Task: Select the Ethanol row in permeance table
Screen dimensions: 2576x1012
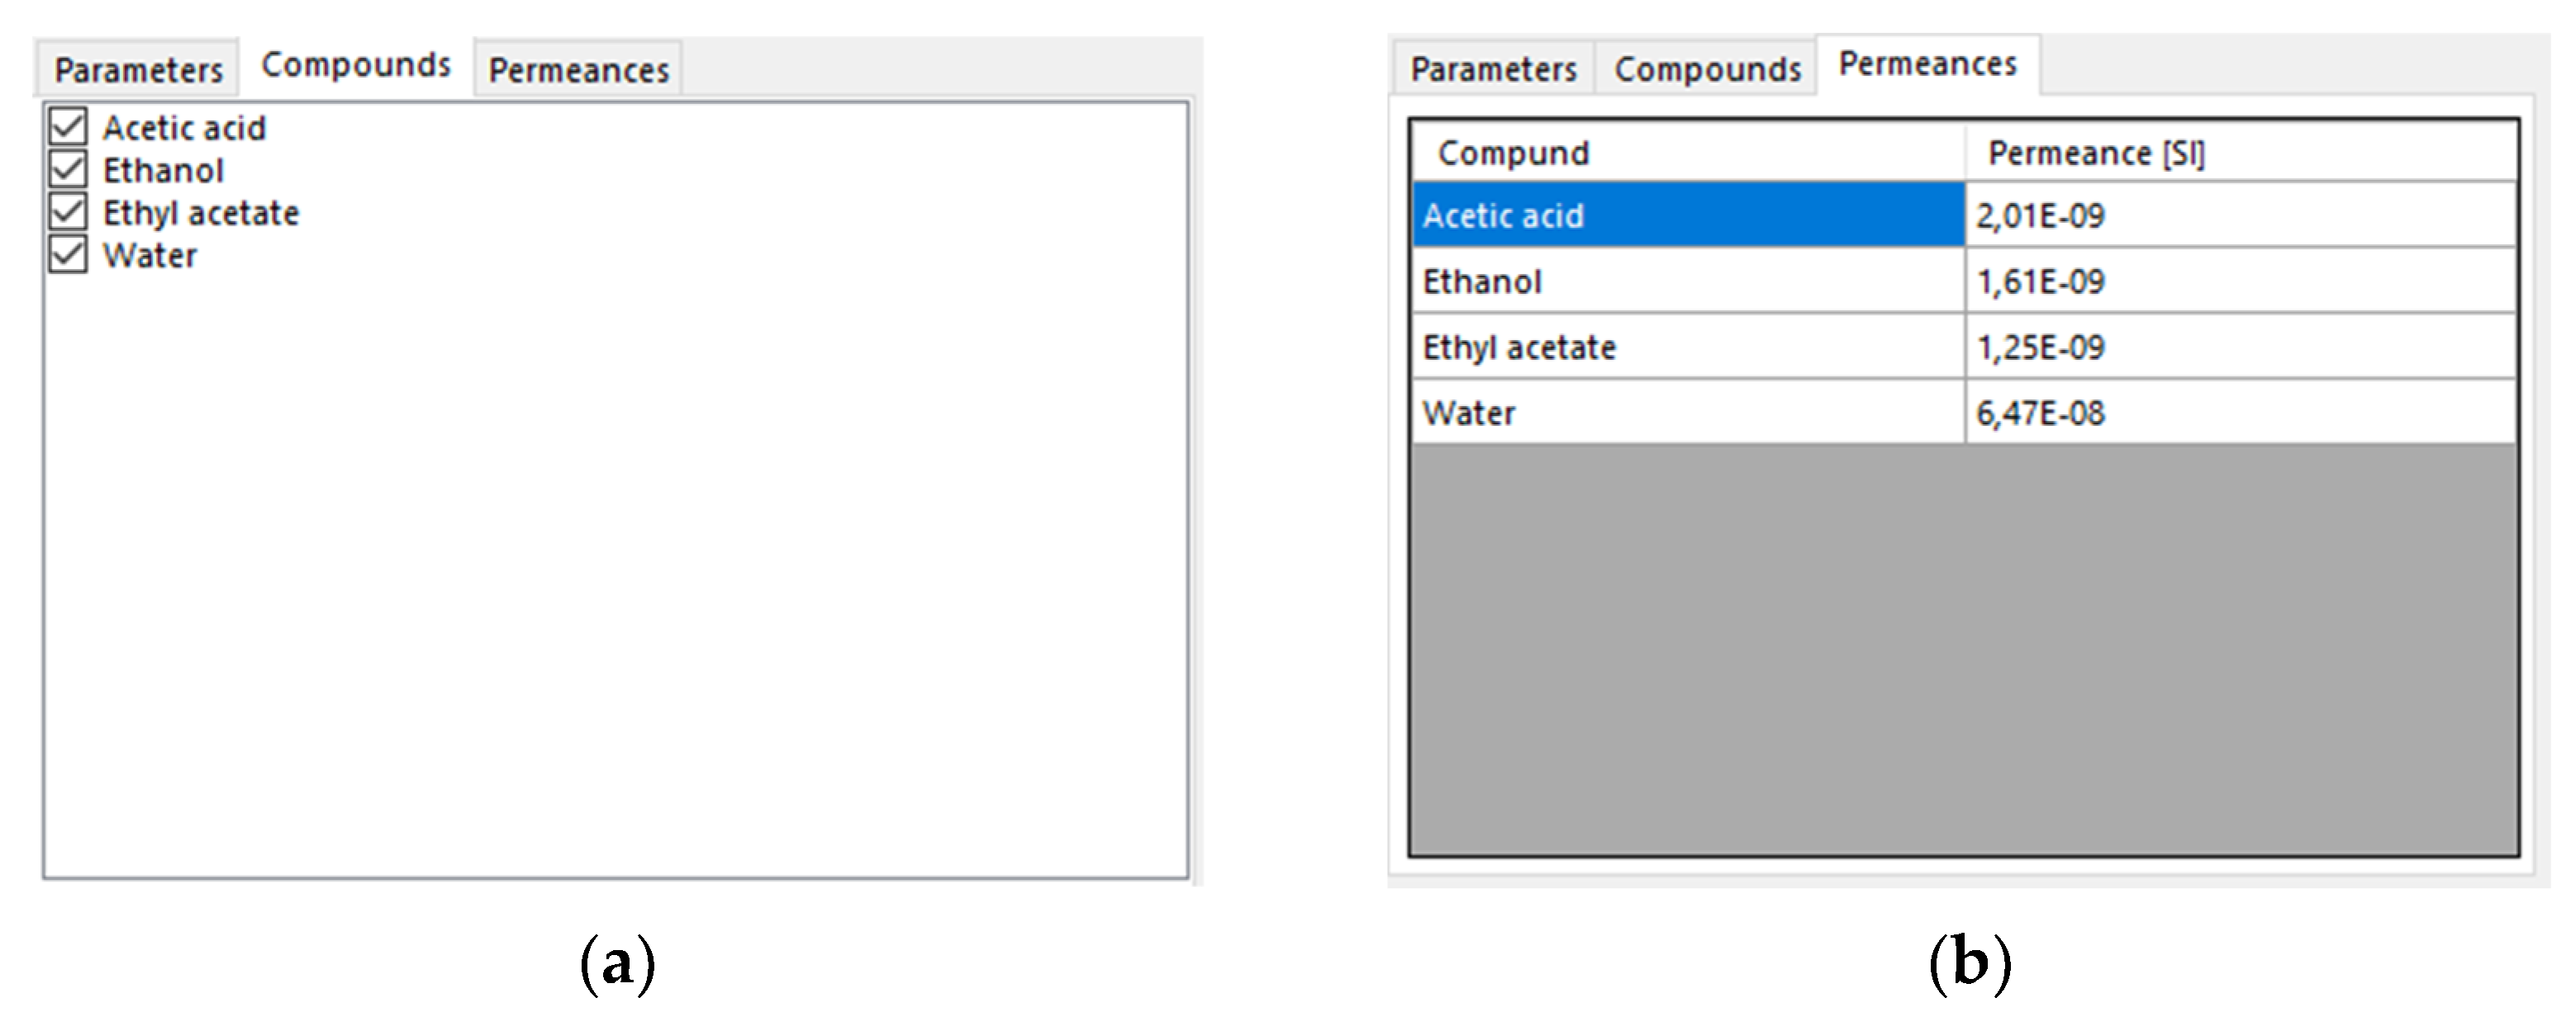Action: [x=1688, y=281]
